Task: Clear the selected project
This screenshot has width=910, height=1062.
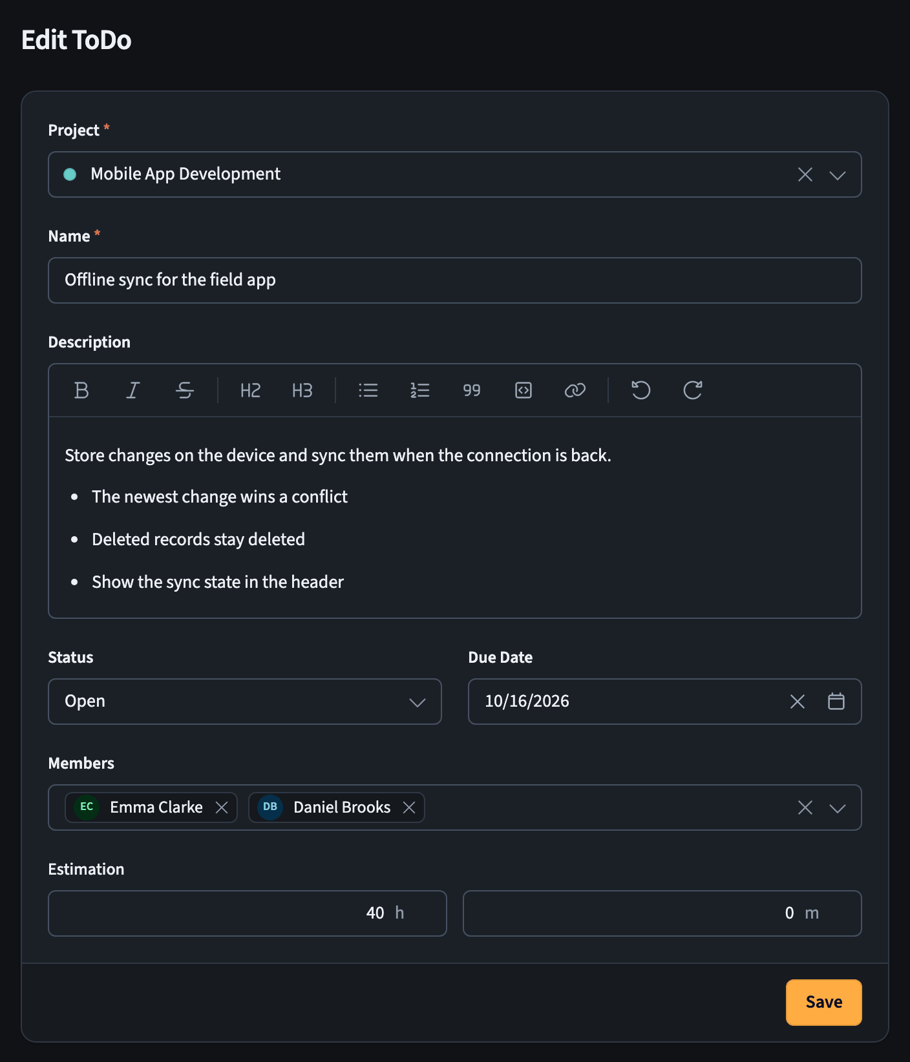Action: pyautogui.click(x=805, y=174)
